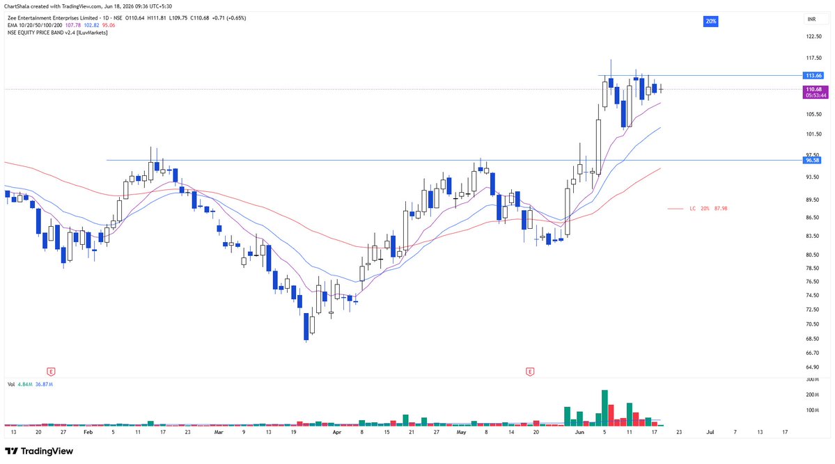
Task: Select the EMA 10/20/50/100/200 indicator legend
Action: point(35,25)
